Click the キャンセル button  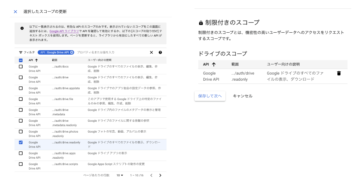[243, 96]
